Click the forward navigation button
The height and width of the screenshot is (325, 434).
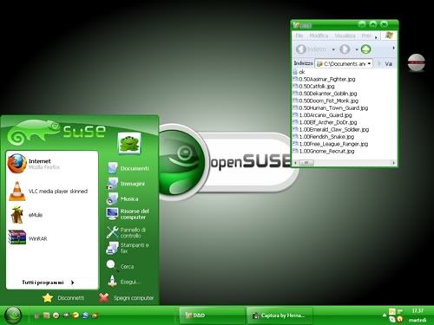[x=345, y=49]
